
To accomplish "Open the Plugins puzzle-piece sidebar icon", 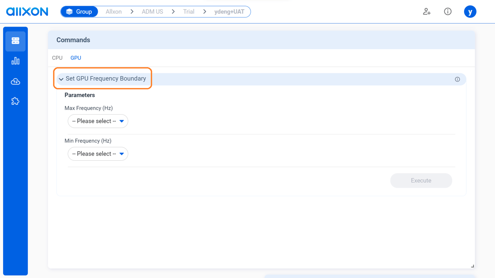I will pyautogui.click(x=15, y=101).
